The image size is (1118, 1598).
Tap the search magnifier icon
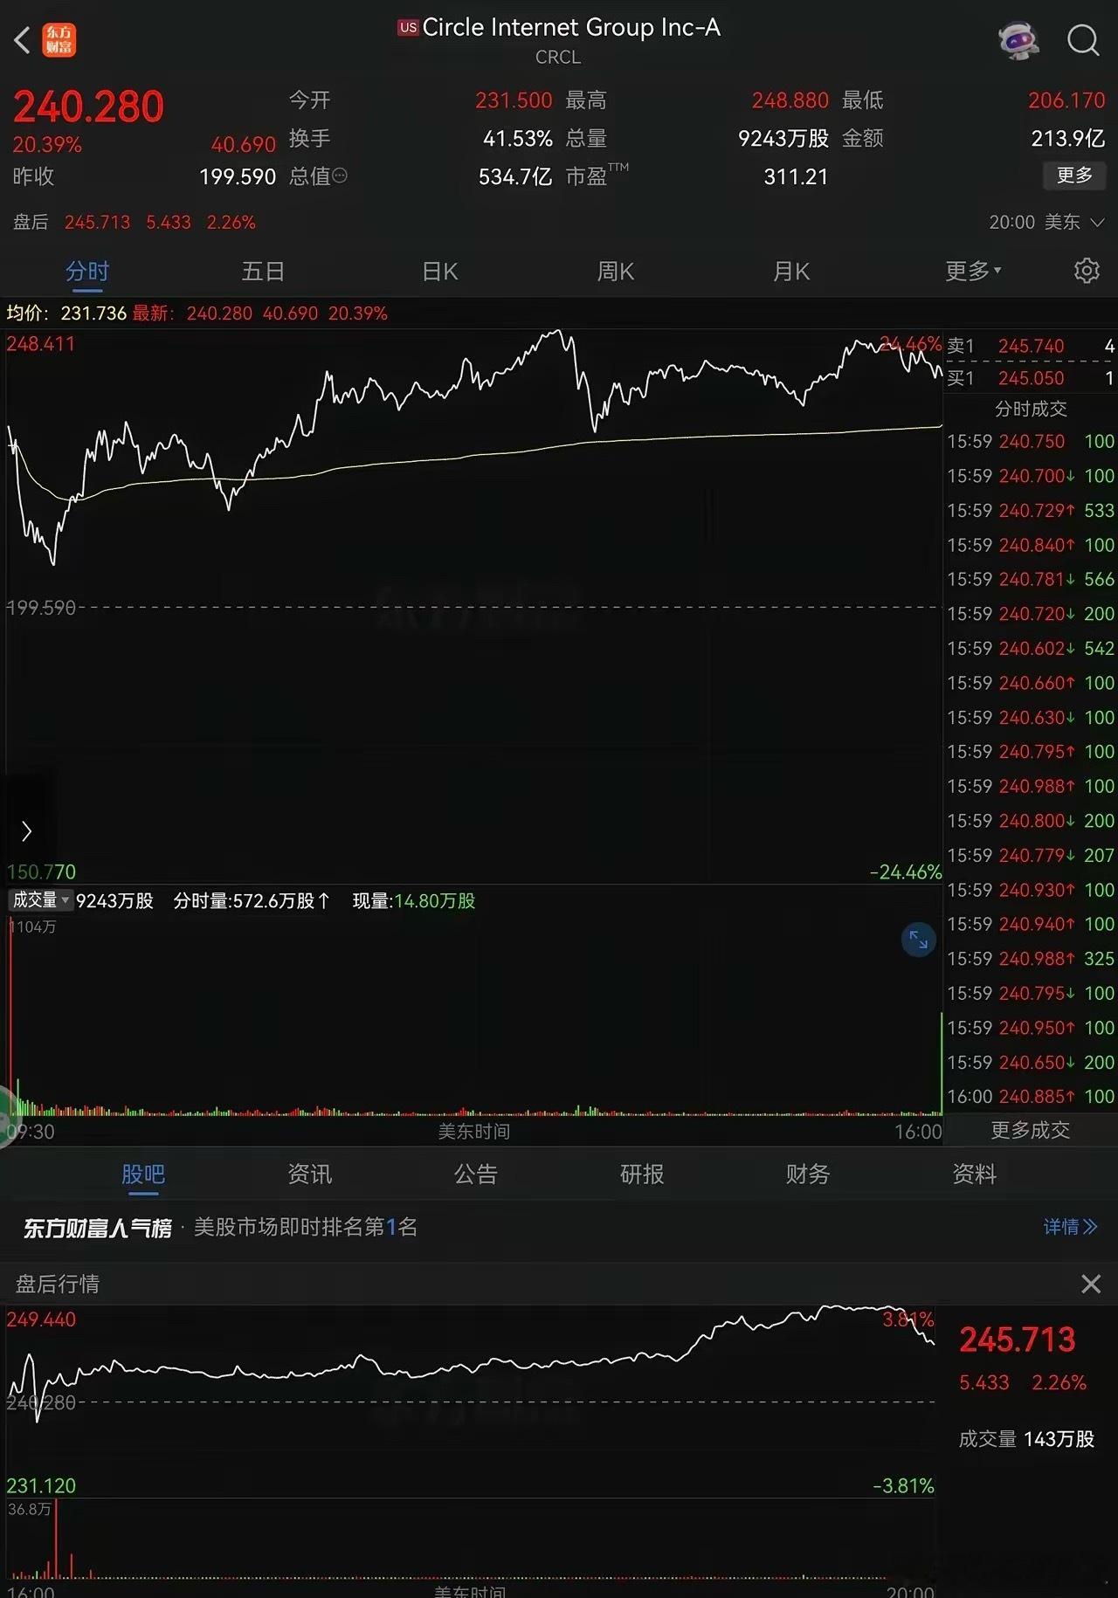point(1083,40)
